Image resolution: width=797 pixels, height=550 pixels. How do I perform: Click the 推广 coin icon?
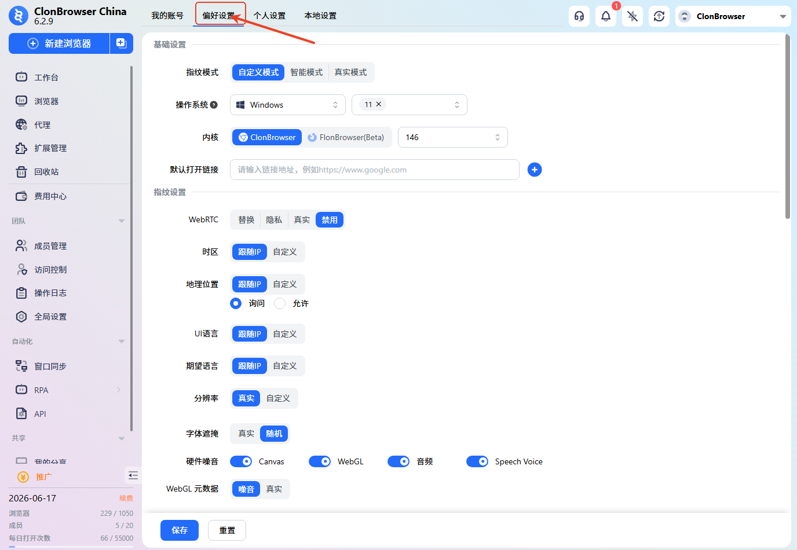tap(23, 477)
